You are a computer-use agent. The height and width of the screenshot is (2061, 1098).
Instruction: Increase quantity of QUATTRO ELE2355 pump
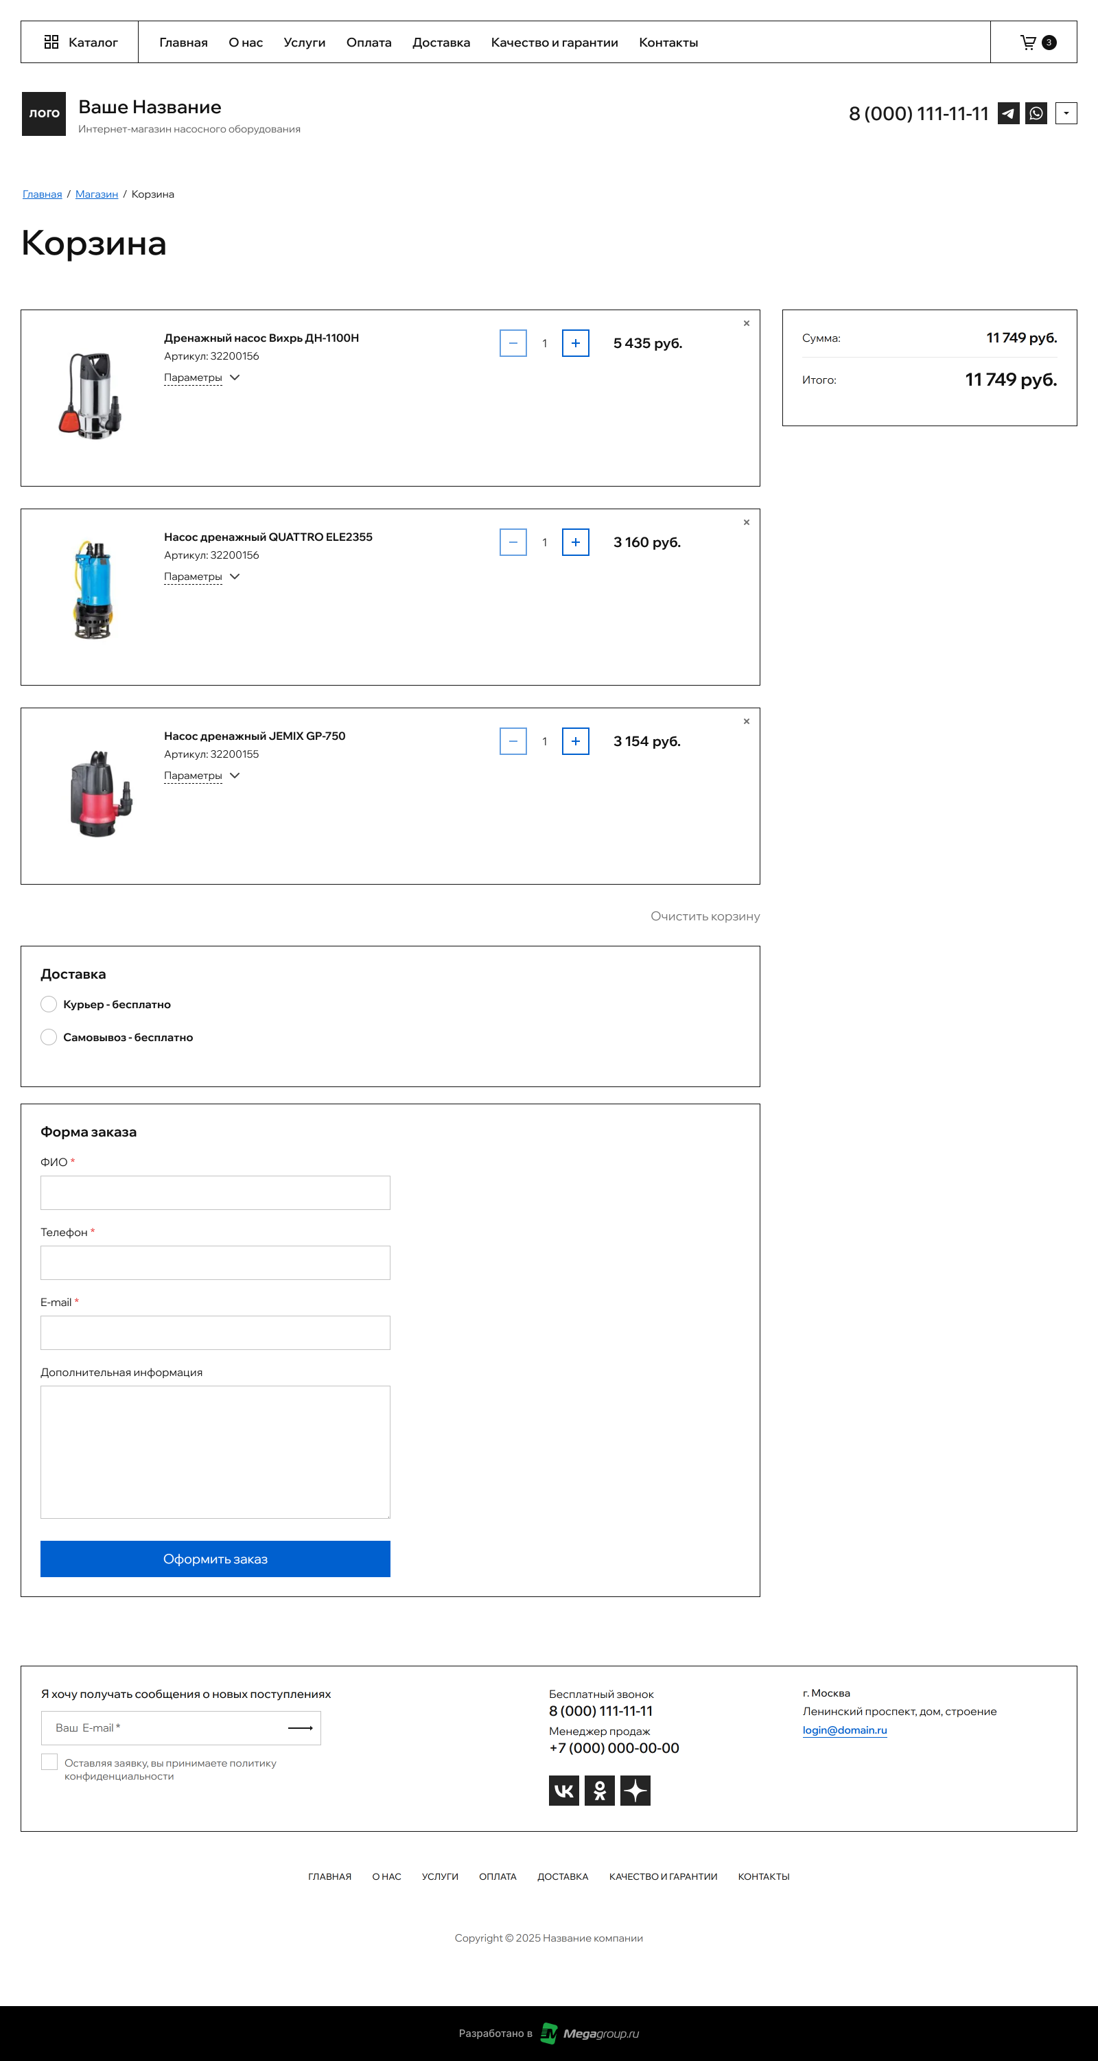pos(574,542)
